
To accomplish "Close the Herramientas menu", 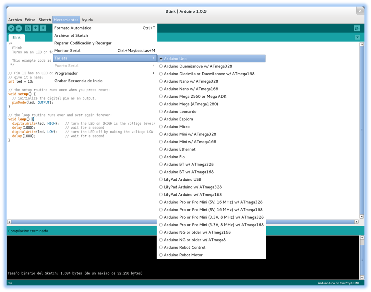I will click(x=66, y=20).
